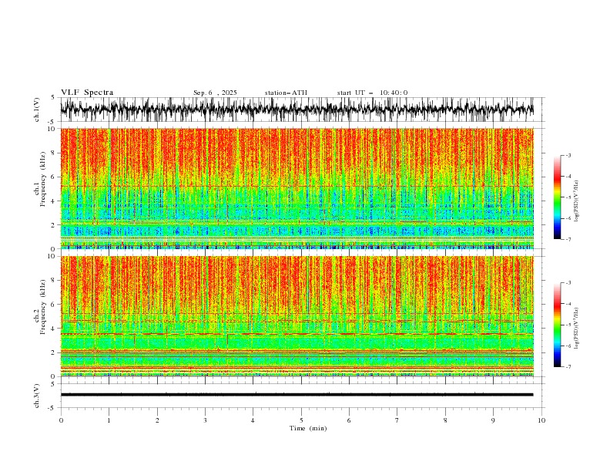Click the "-7" label on ch.2 colorbar
This screenshot has width=610, height=472.
click(x=568, y=366)
